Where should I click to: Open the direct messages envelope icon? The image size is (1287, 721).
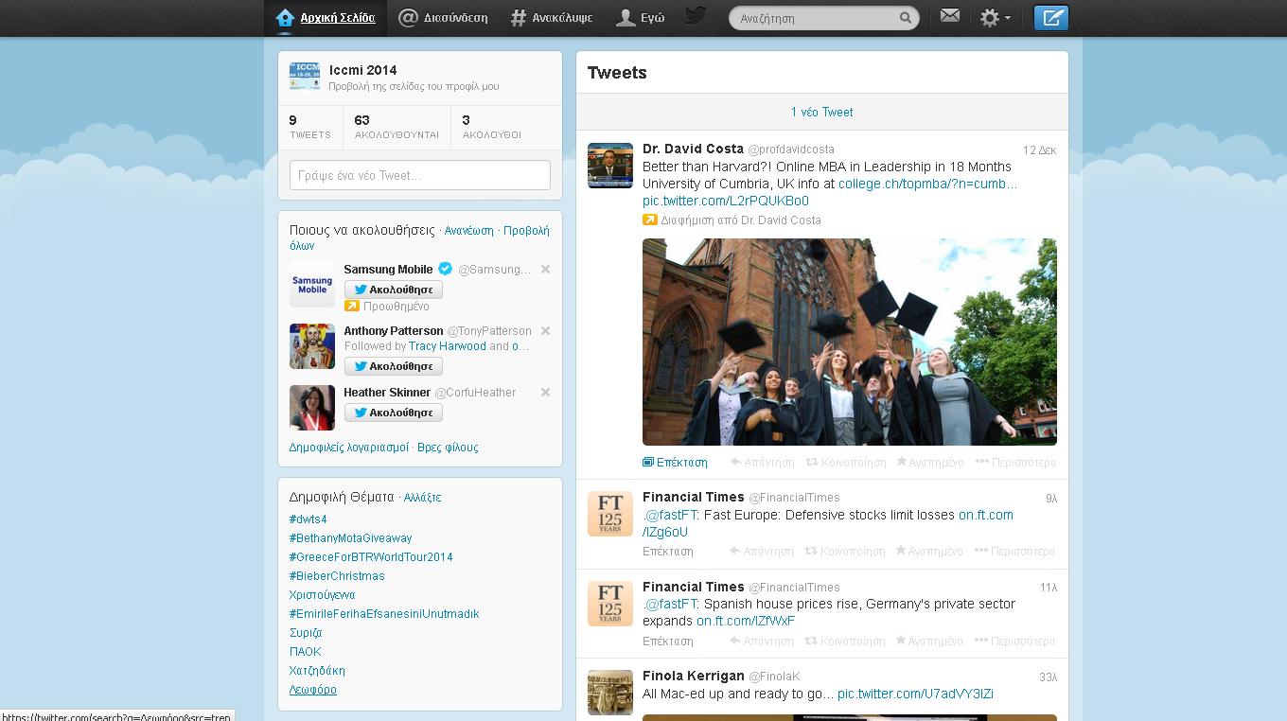950,16
